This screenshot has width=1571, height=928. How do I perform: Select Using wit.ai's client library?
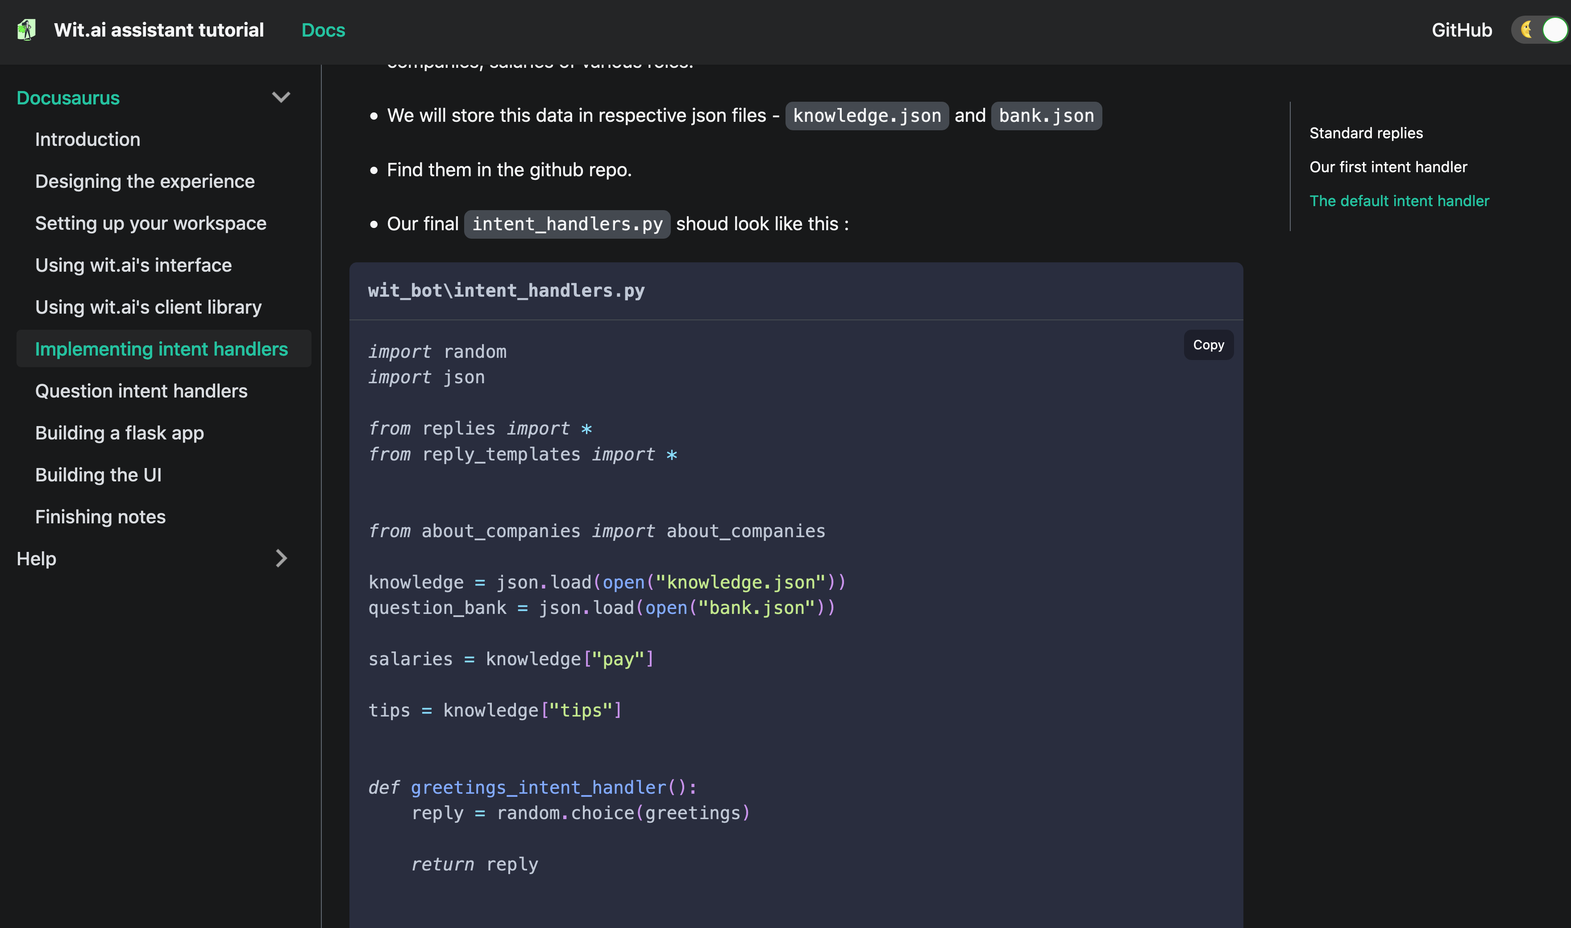coord(148,307)
